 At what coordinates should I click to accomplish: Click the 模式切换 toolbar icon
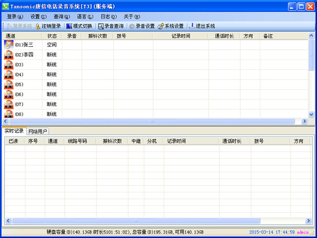[69, 26]
